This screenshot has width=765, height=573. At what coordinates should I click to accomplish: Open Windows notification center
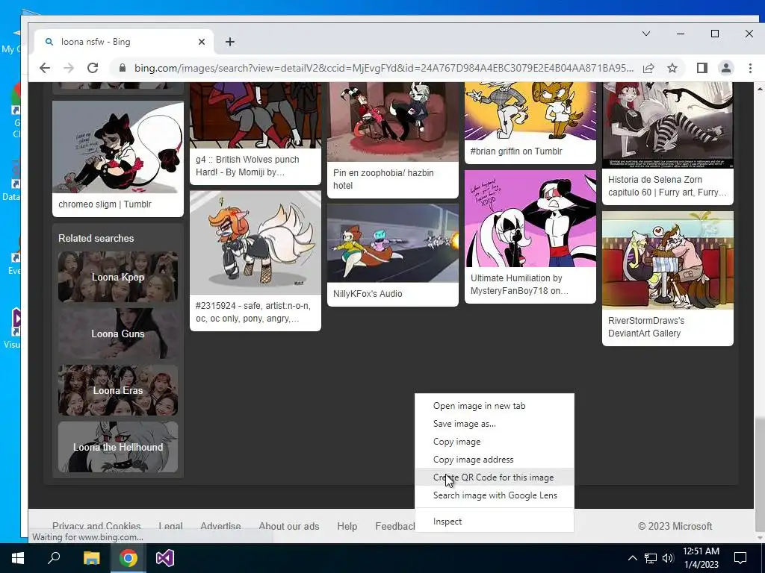coord(740,558)
